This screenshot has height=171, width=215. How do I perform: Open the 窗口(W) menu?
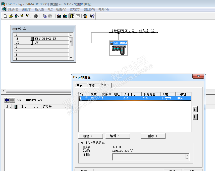(89, 10)
